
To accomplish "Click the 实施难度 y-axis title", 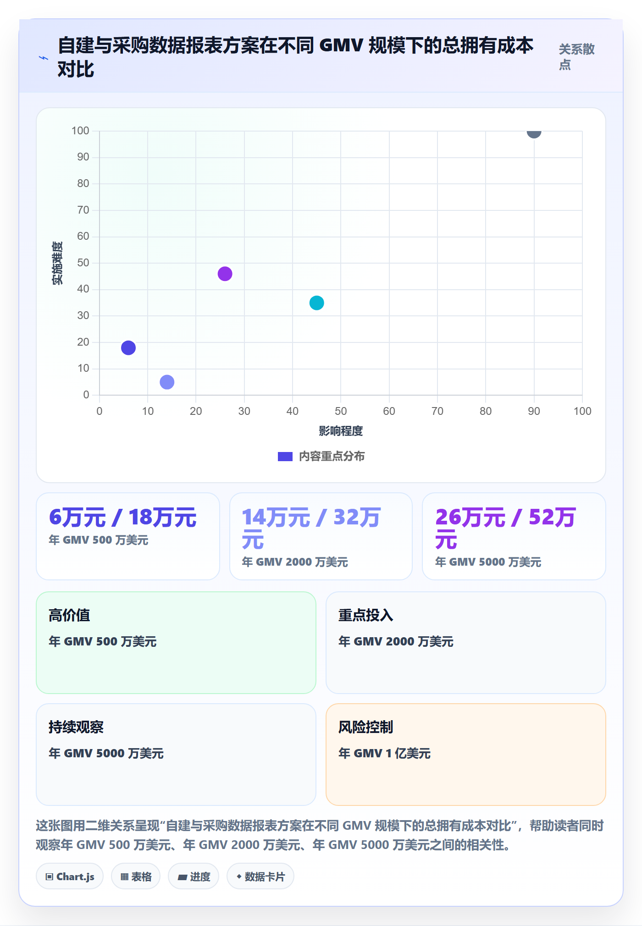I will pos(57,263).
